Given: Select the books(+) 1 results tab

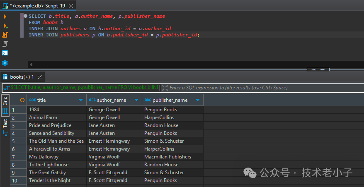Looking at the screenshot, I should [22, 77].
